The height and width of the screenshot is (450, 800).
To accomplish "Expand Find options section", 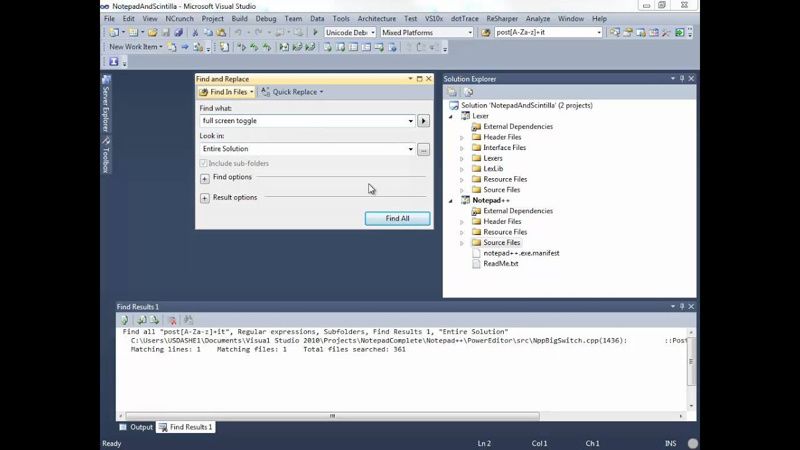I will (204, 179).
